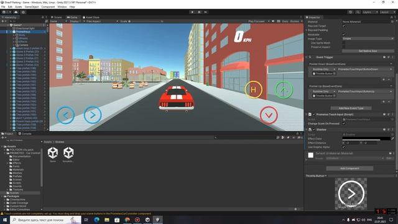Open File Explorer from the taskbar
The image size is (398, 224).
[107, 220]
